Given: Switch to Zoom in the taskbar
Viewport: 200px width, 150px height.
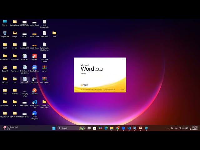Looking at the screenshot, I should click(123, 128).
